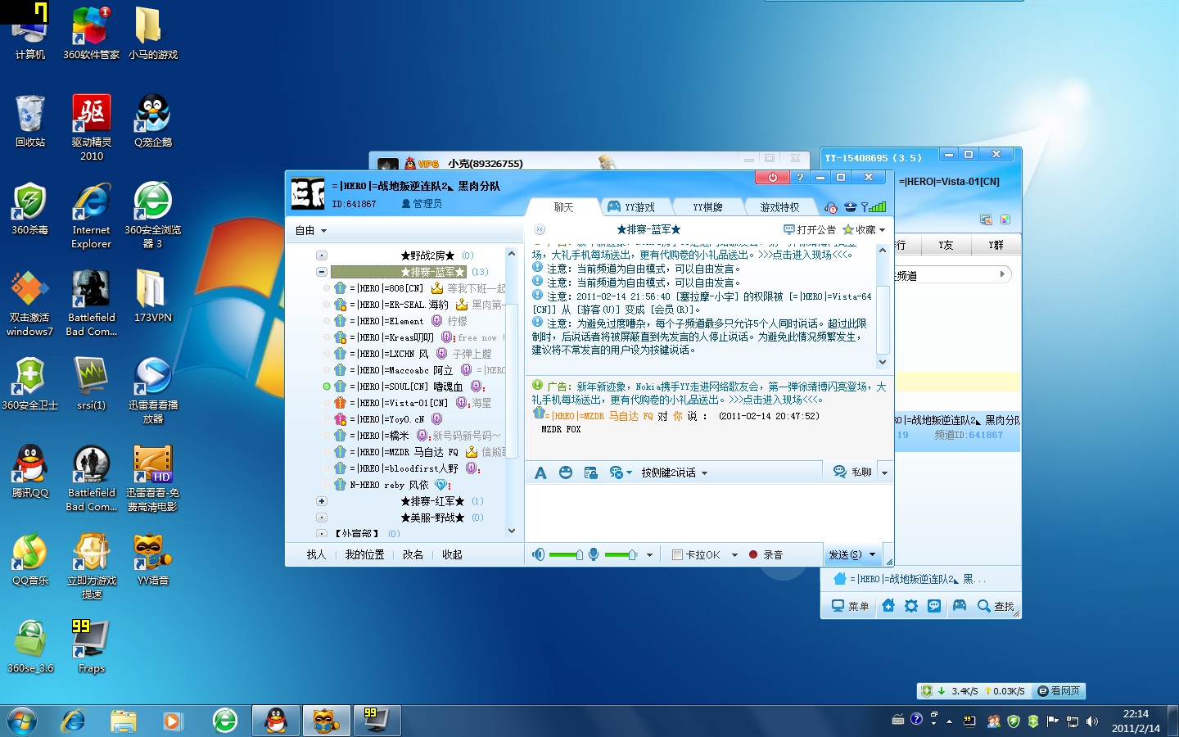Click home icon in YY main window bottom bar

point(888,606)
